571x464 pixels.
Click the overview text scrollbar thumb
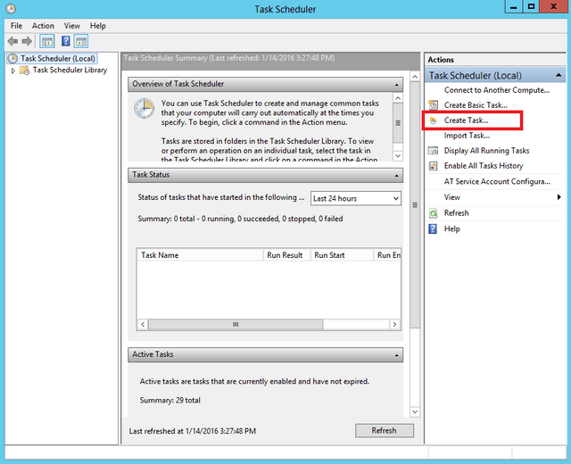pyautogui.click(x=398, y=123)
